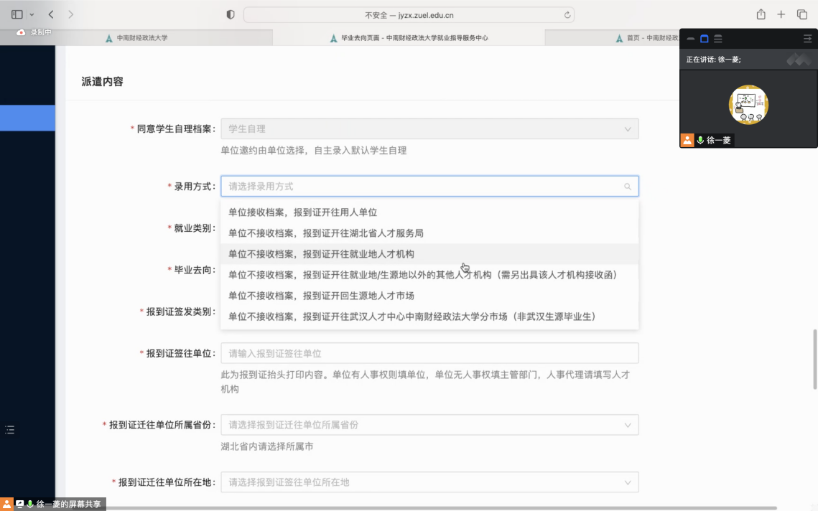The width and height of the screenshot is (818, 511).
Task: Click the 报到证签往单位 input field
Action: (429, 354)
